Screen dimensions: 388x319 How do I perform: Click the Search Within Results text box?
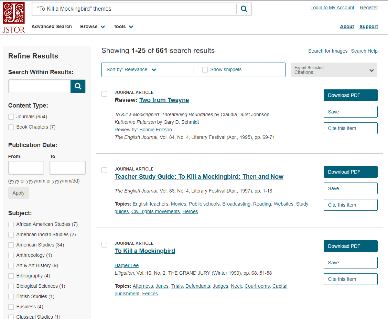pos(40,86)
